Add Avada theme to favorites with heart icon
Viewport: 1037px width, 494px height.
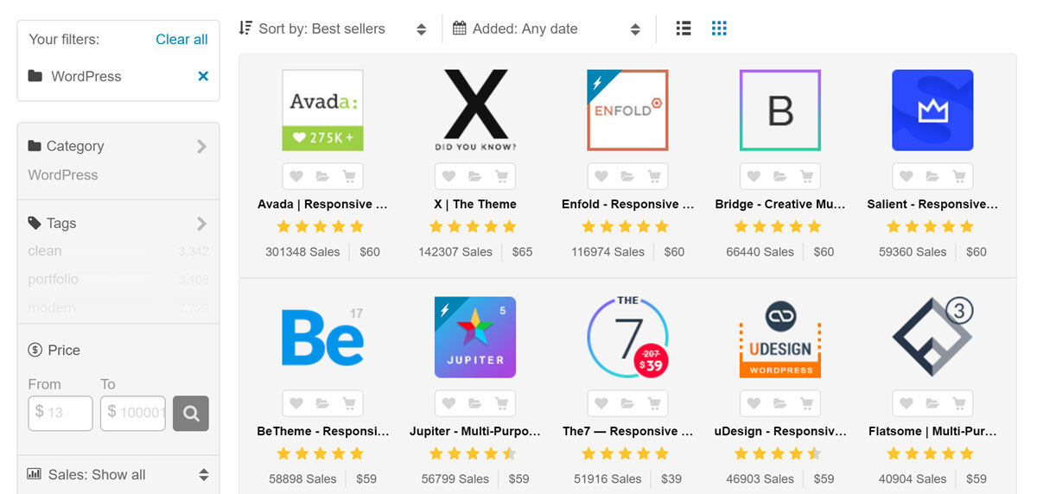pos(296,176)
